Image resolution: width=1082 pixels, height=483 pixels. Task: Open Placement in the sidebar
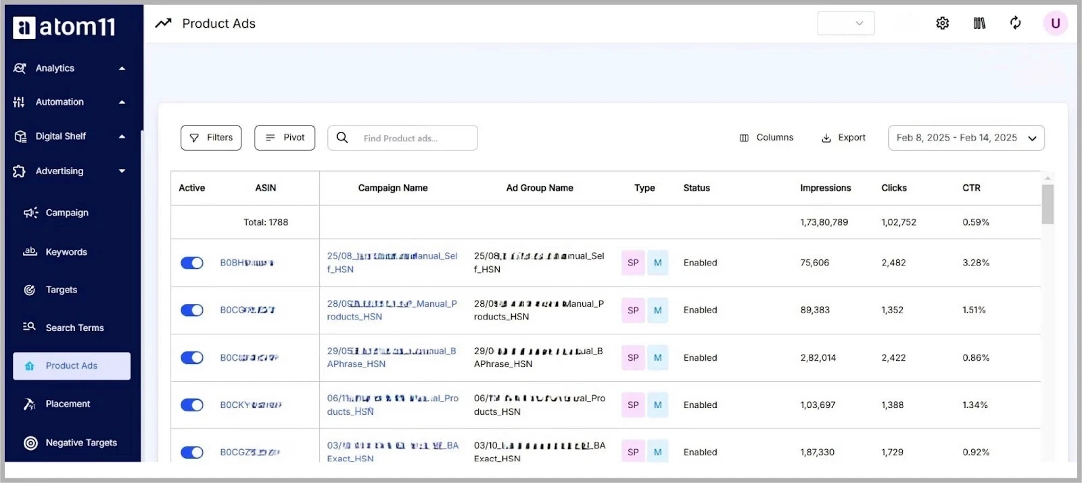[x=68, y=404]
